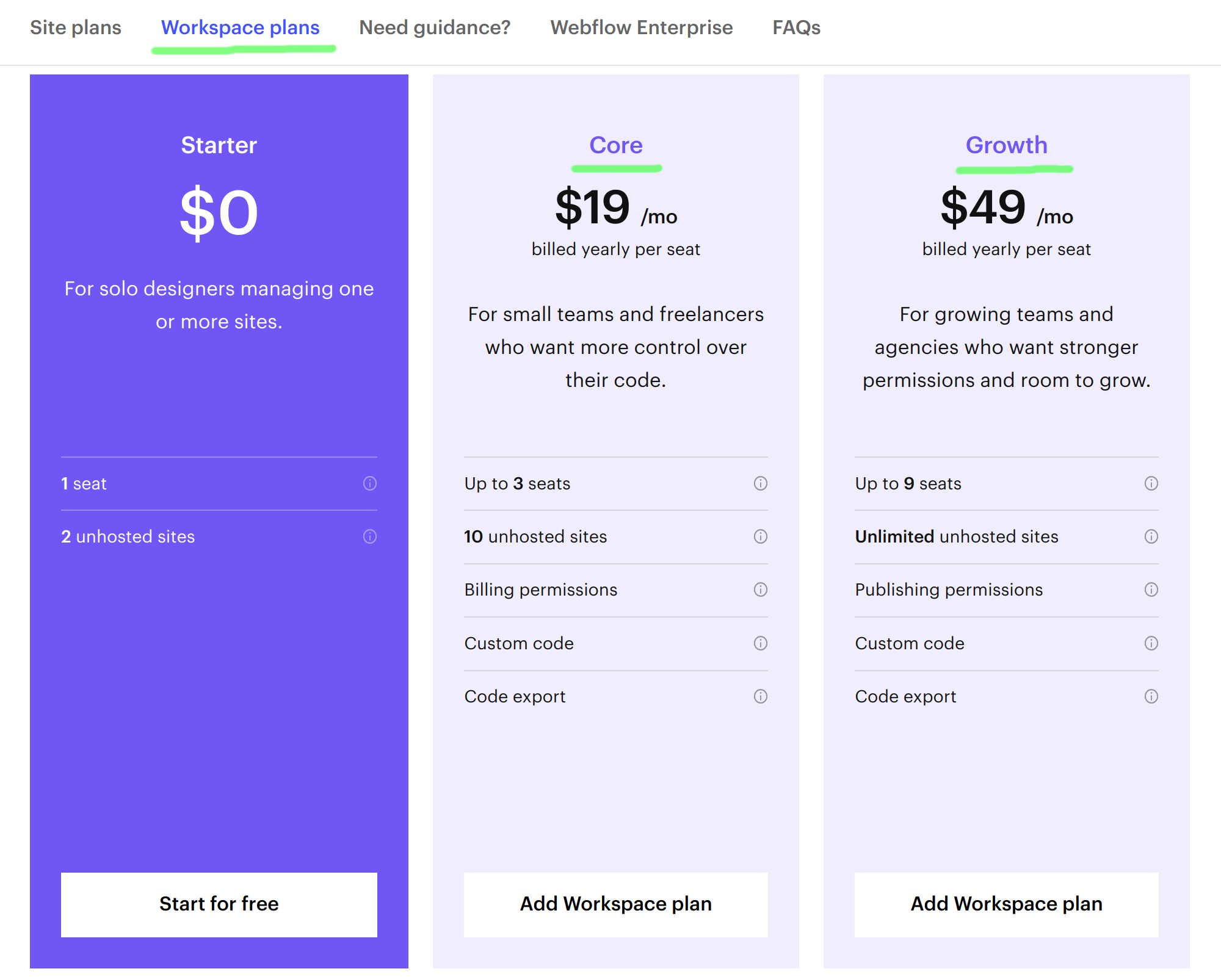Screen dimensions: 1221x977
Task: Click 'For small teams and freelancers' description
Action: [616, 314]
